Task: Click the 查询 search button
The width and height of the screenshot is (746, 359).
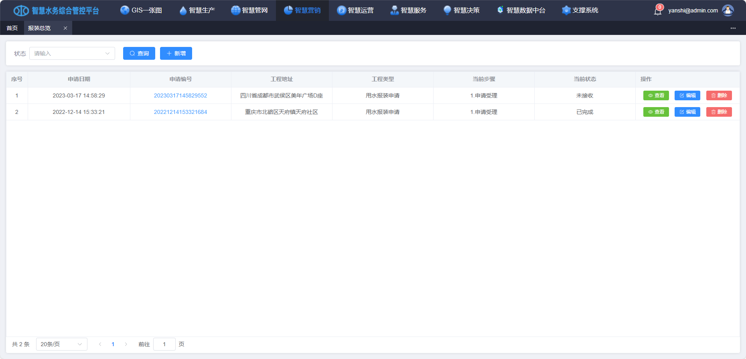Action: coord(139,53)
